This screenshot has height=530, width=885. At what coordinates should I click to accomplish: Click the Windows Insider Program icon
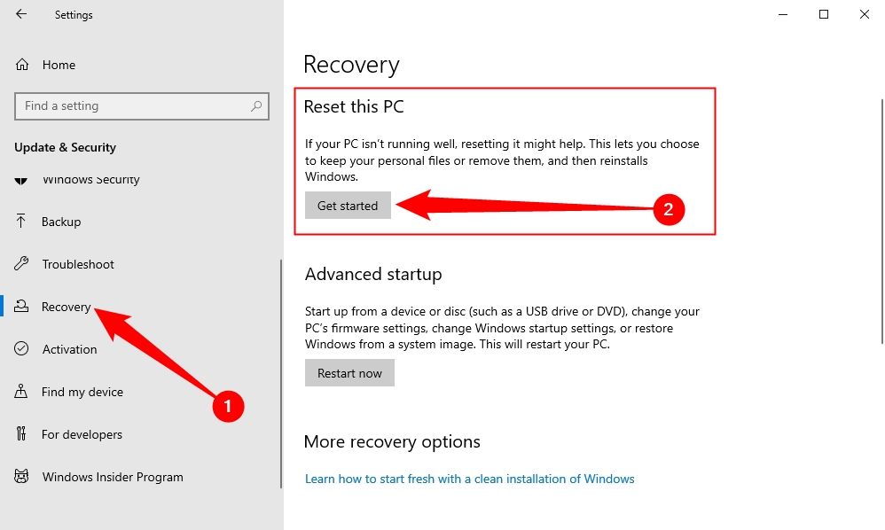[x=22, y=477]
